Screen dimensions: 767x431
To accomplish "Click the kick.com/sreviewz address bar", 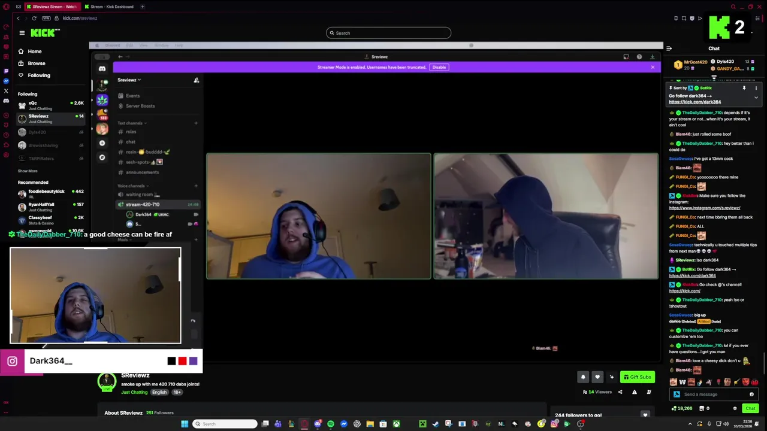I will pyautogui.click(x=80, y=18).
